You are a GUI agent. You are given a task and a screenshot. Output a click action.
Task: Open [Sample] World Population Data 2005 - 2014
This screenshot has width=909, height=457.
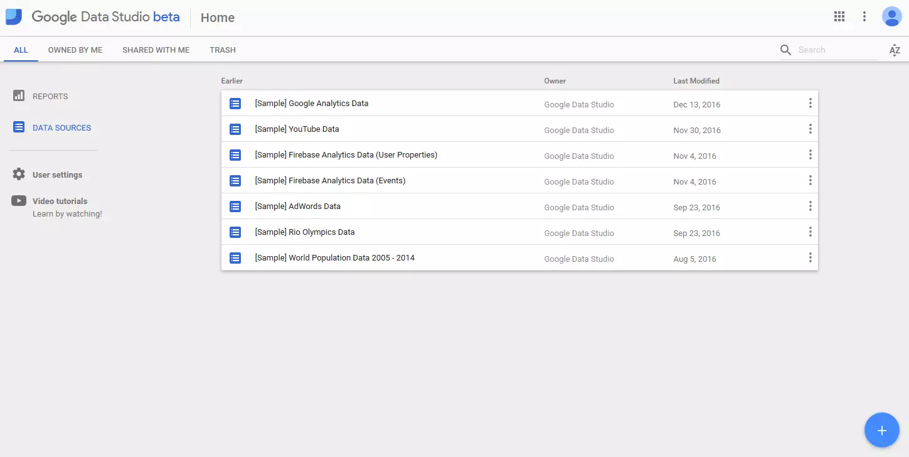[334, 258]
